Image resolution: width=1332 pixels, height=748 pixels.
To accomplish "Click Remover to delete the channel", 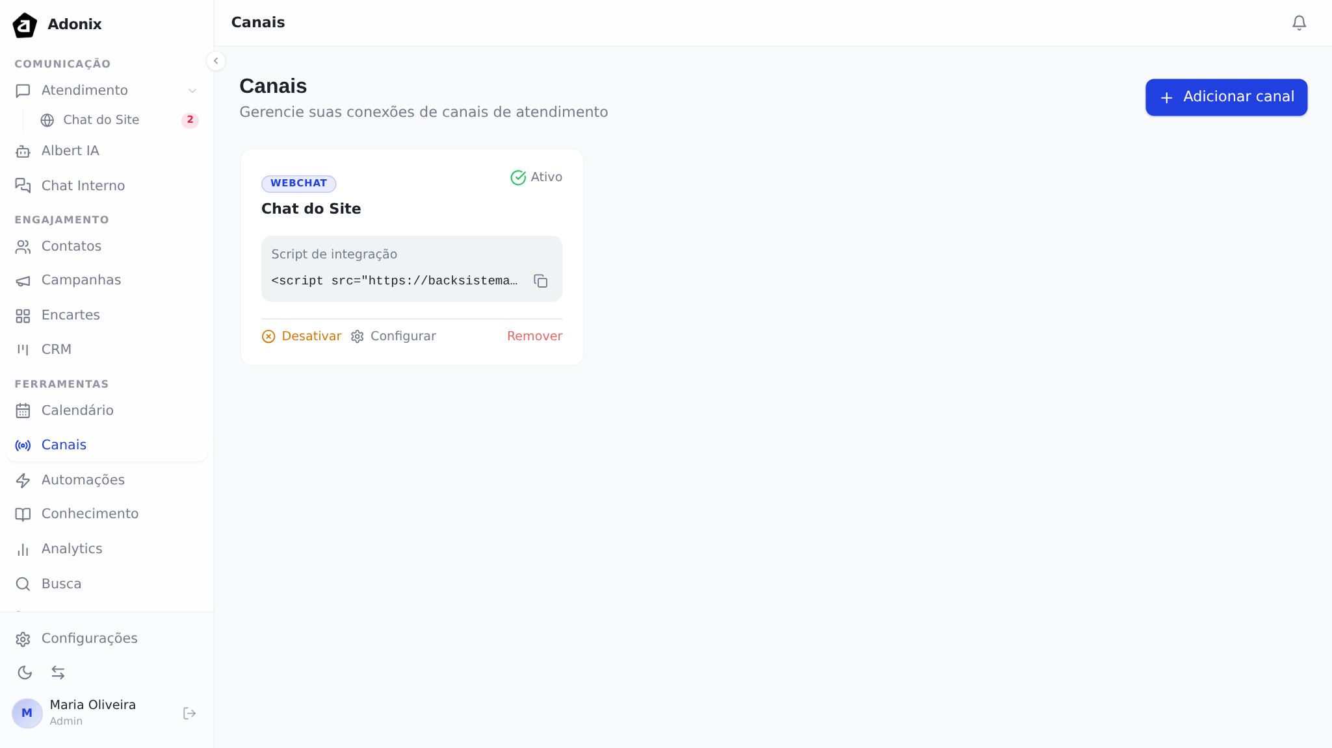I will point(534,336).
